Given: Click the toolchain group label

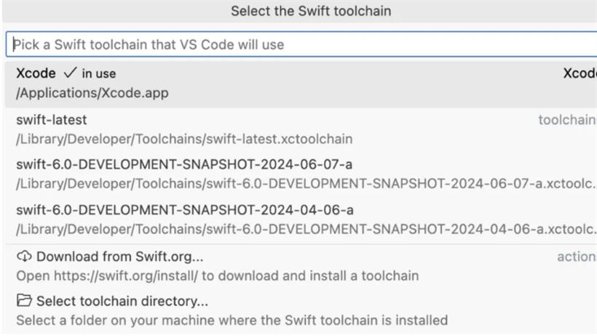Looking at the screenshot, I should pyautogui.click(x=567, y=120).
